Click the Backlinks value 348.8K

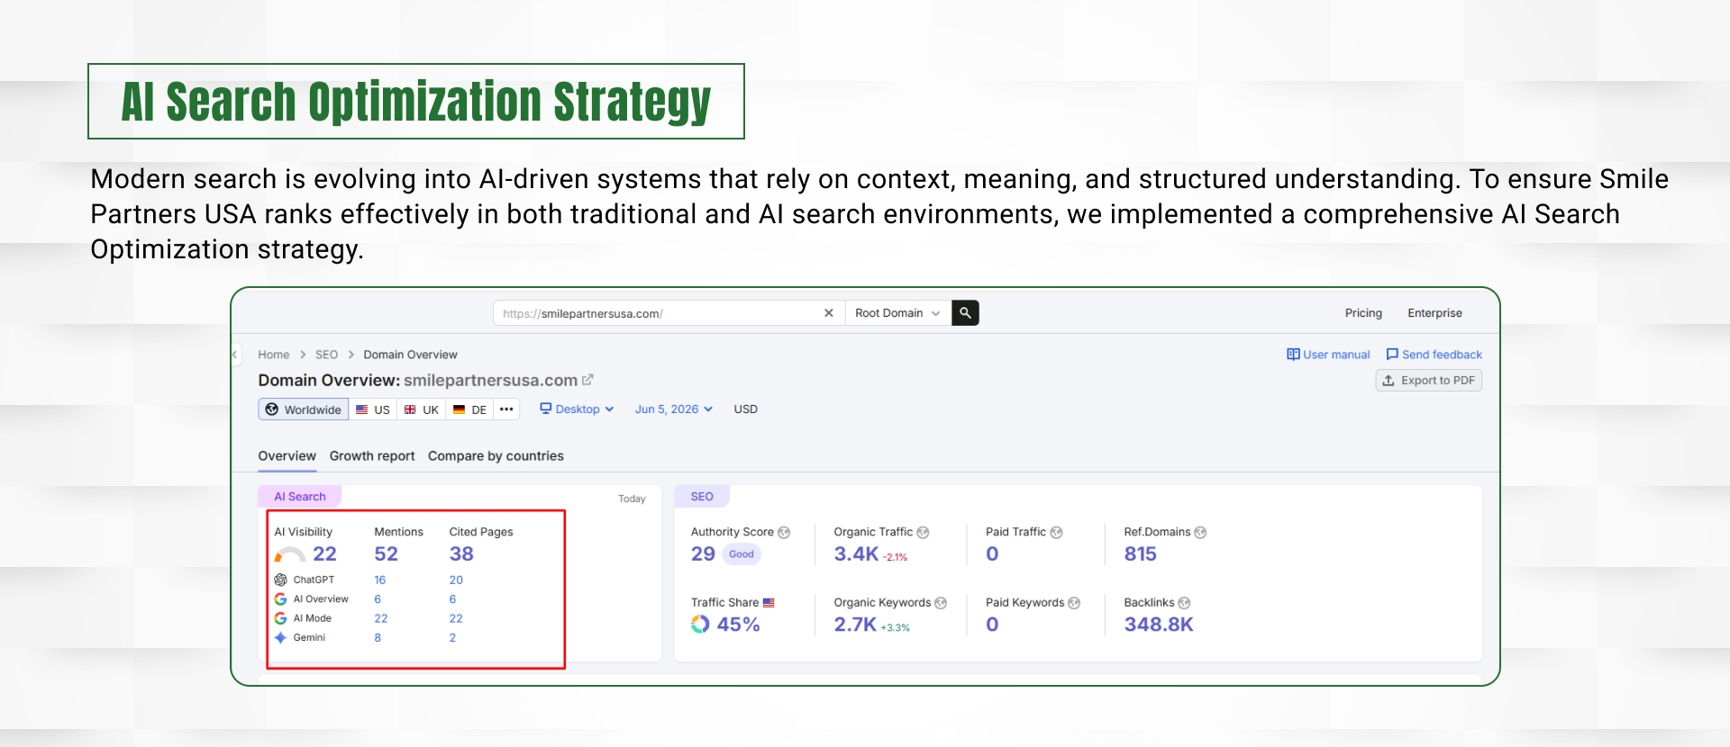(x=1159, y=625)
